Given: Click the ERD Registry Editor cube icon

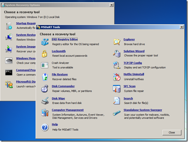Looking at the screenshot, I should coord(45,42).
